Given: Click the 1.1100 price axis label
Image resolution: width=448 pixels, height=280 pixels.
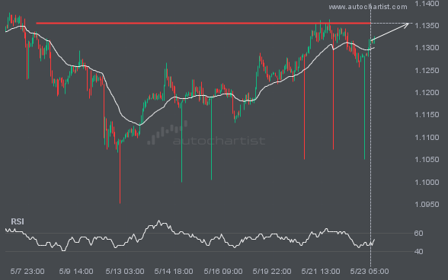Looking at the screenshot, I should 427,137.
